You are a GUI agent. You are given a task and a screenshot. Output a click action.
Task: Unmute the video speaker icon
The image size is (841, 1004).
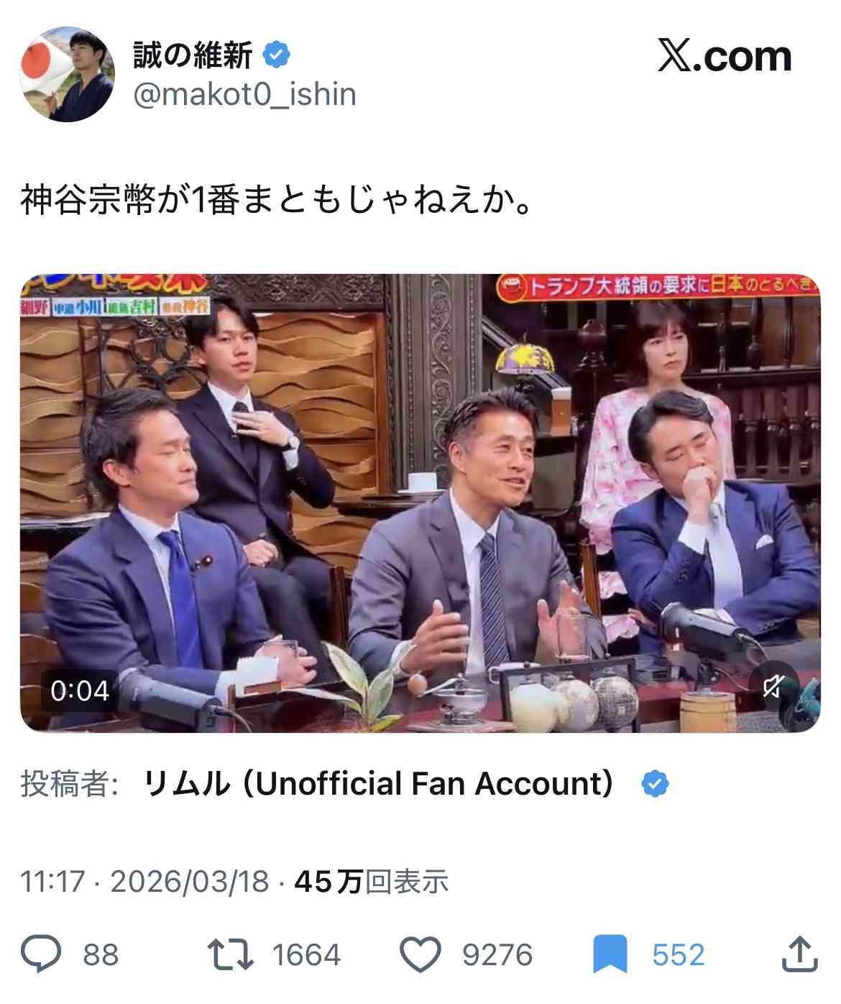773,688
